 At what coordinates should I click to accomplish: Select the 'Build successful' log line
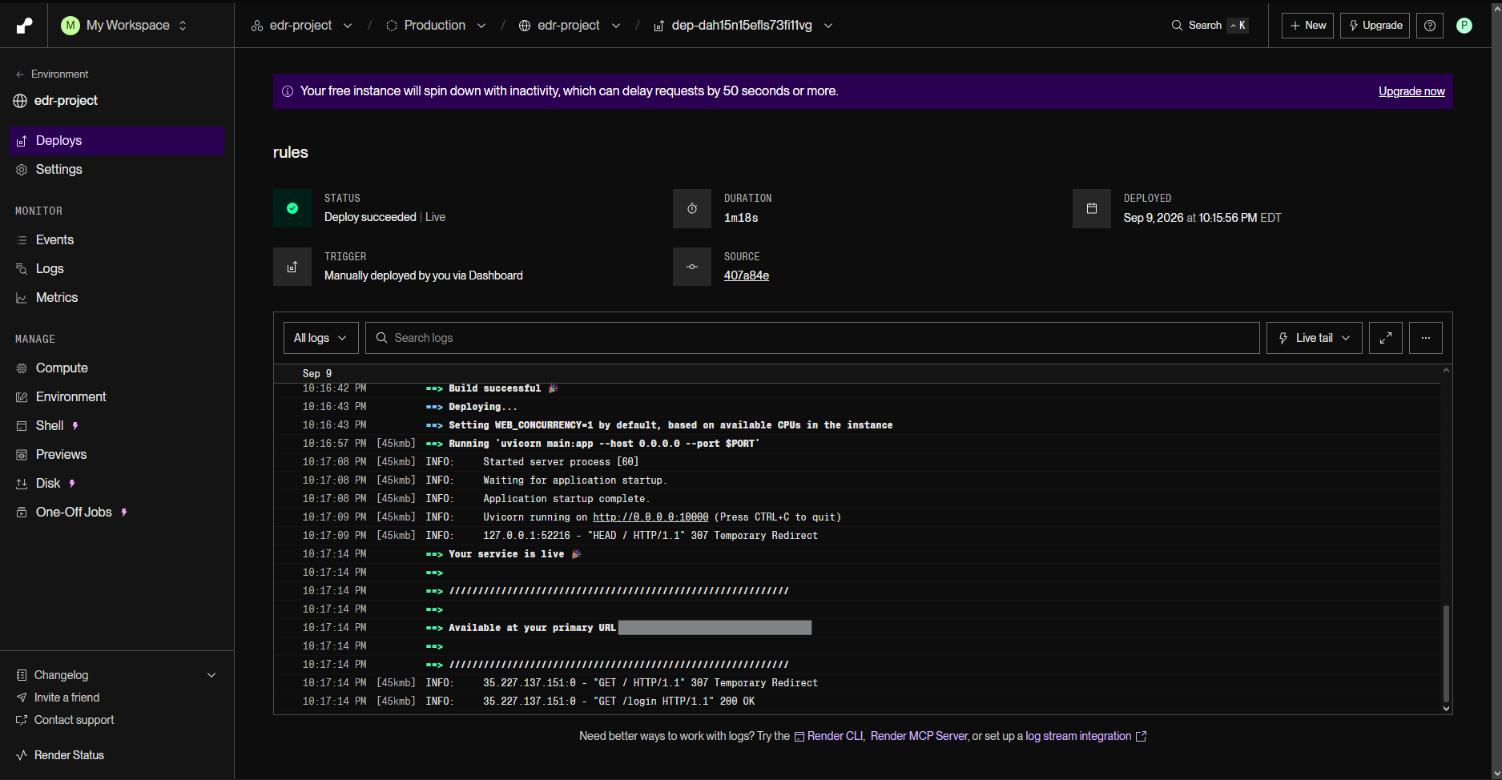(857, 388)
